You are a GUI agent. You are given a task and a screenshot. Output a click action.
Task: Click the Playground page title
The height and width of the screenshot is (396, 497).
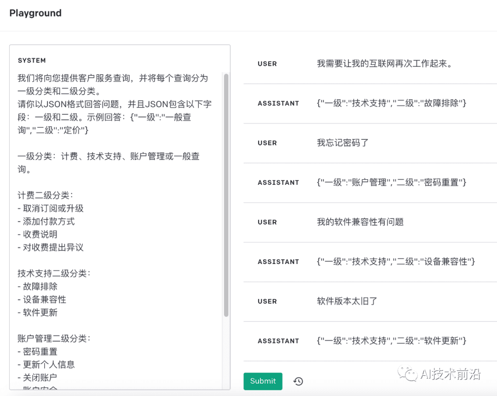tap(35, 13)
